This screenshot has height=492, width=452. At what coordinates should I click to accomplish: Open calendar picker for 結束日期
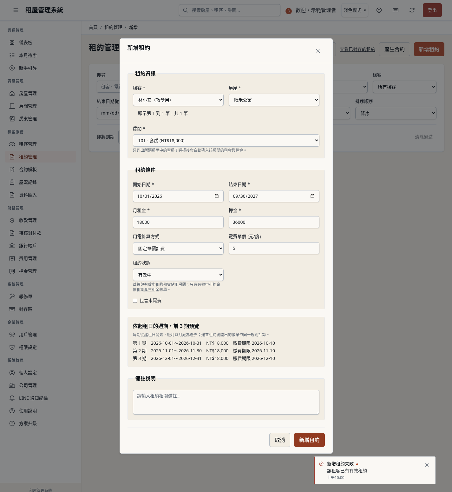coord(312,196)
